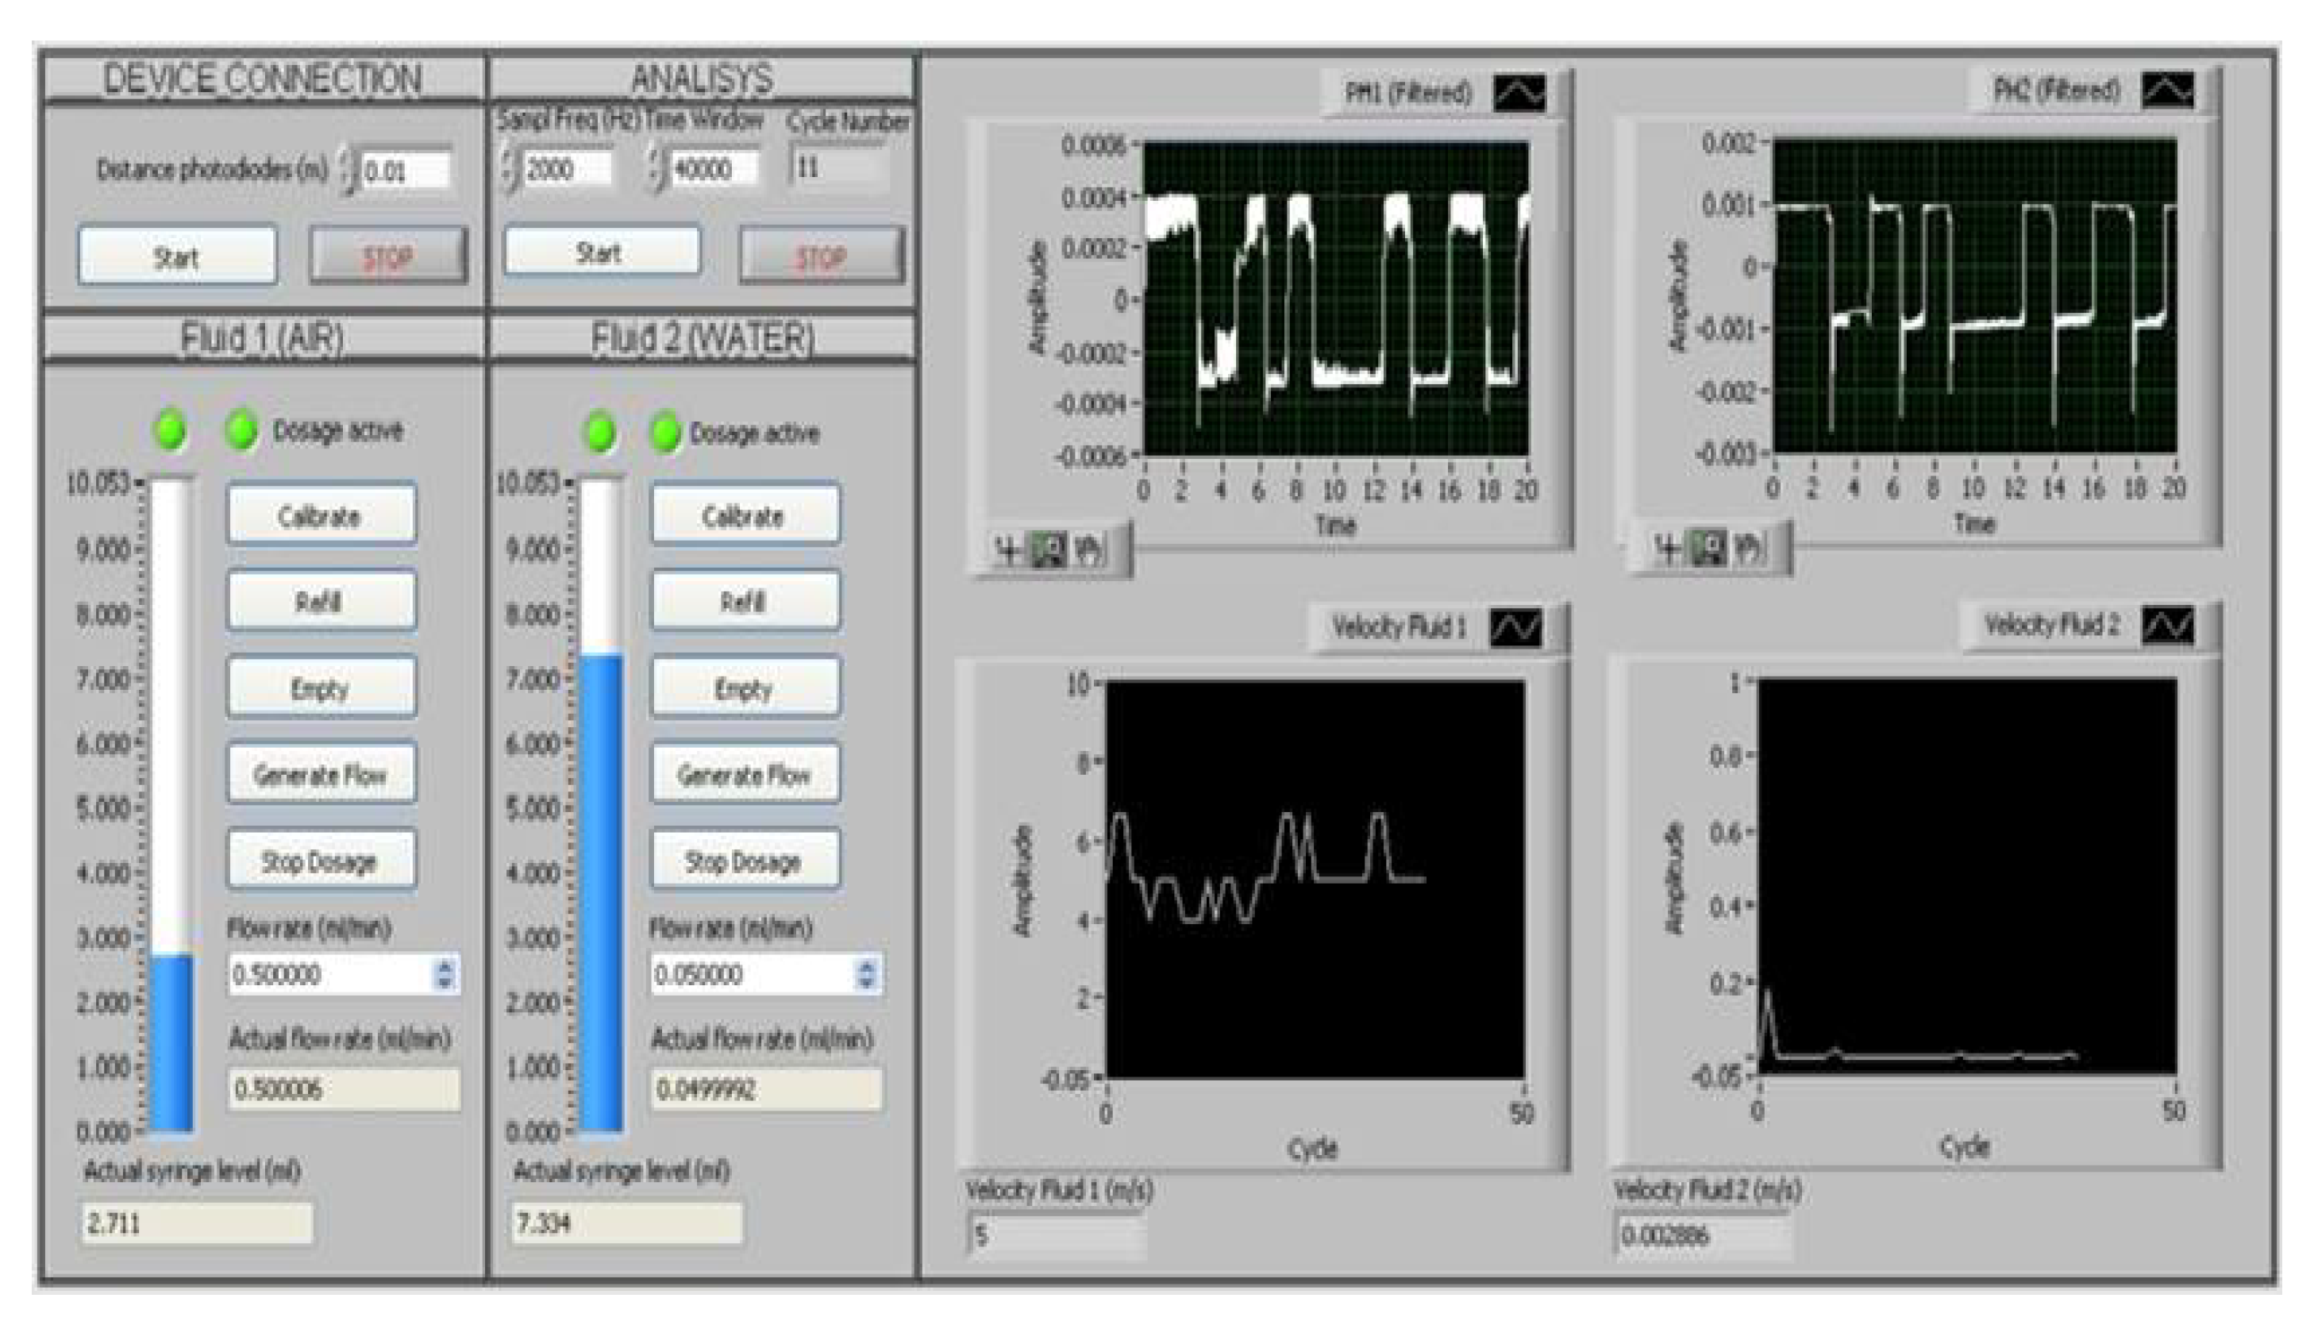Adjust Fluid 1 Flow rate stepper arrows

point(444,974)
